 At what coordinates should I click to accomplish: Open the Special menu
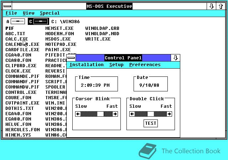coord(50,13)
